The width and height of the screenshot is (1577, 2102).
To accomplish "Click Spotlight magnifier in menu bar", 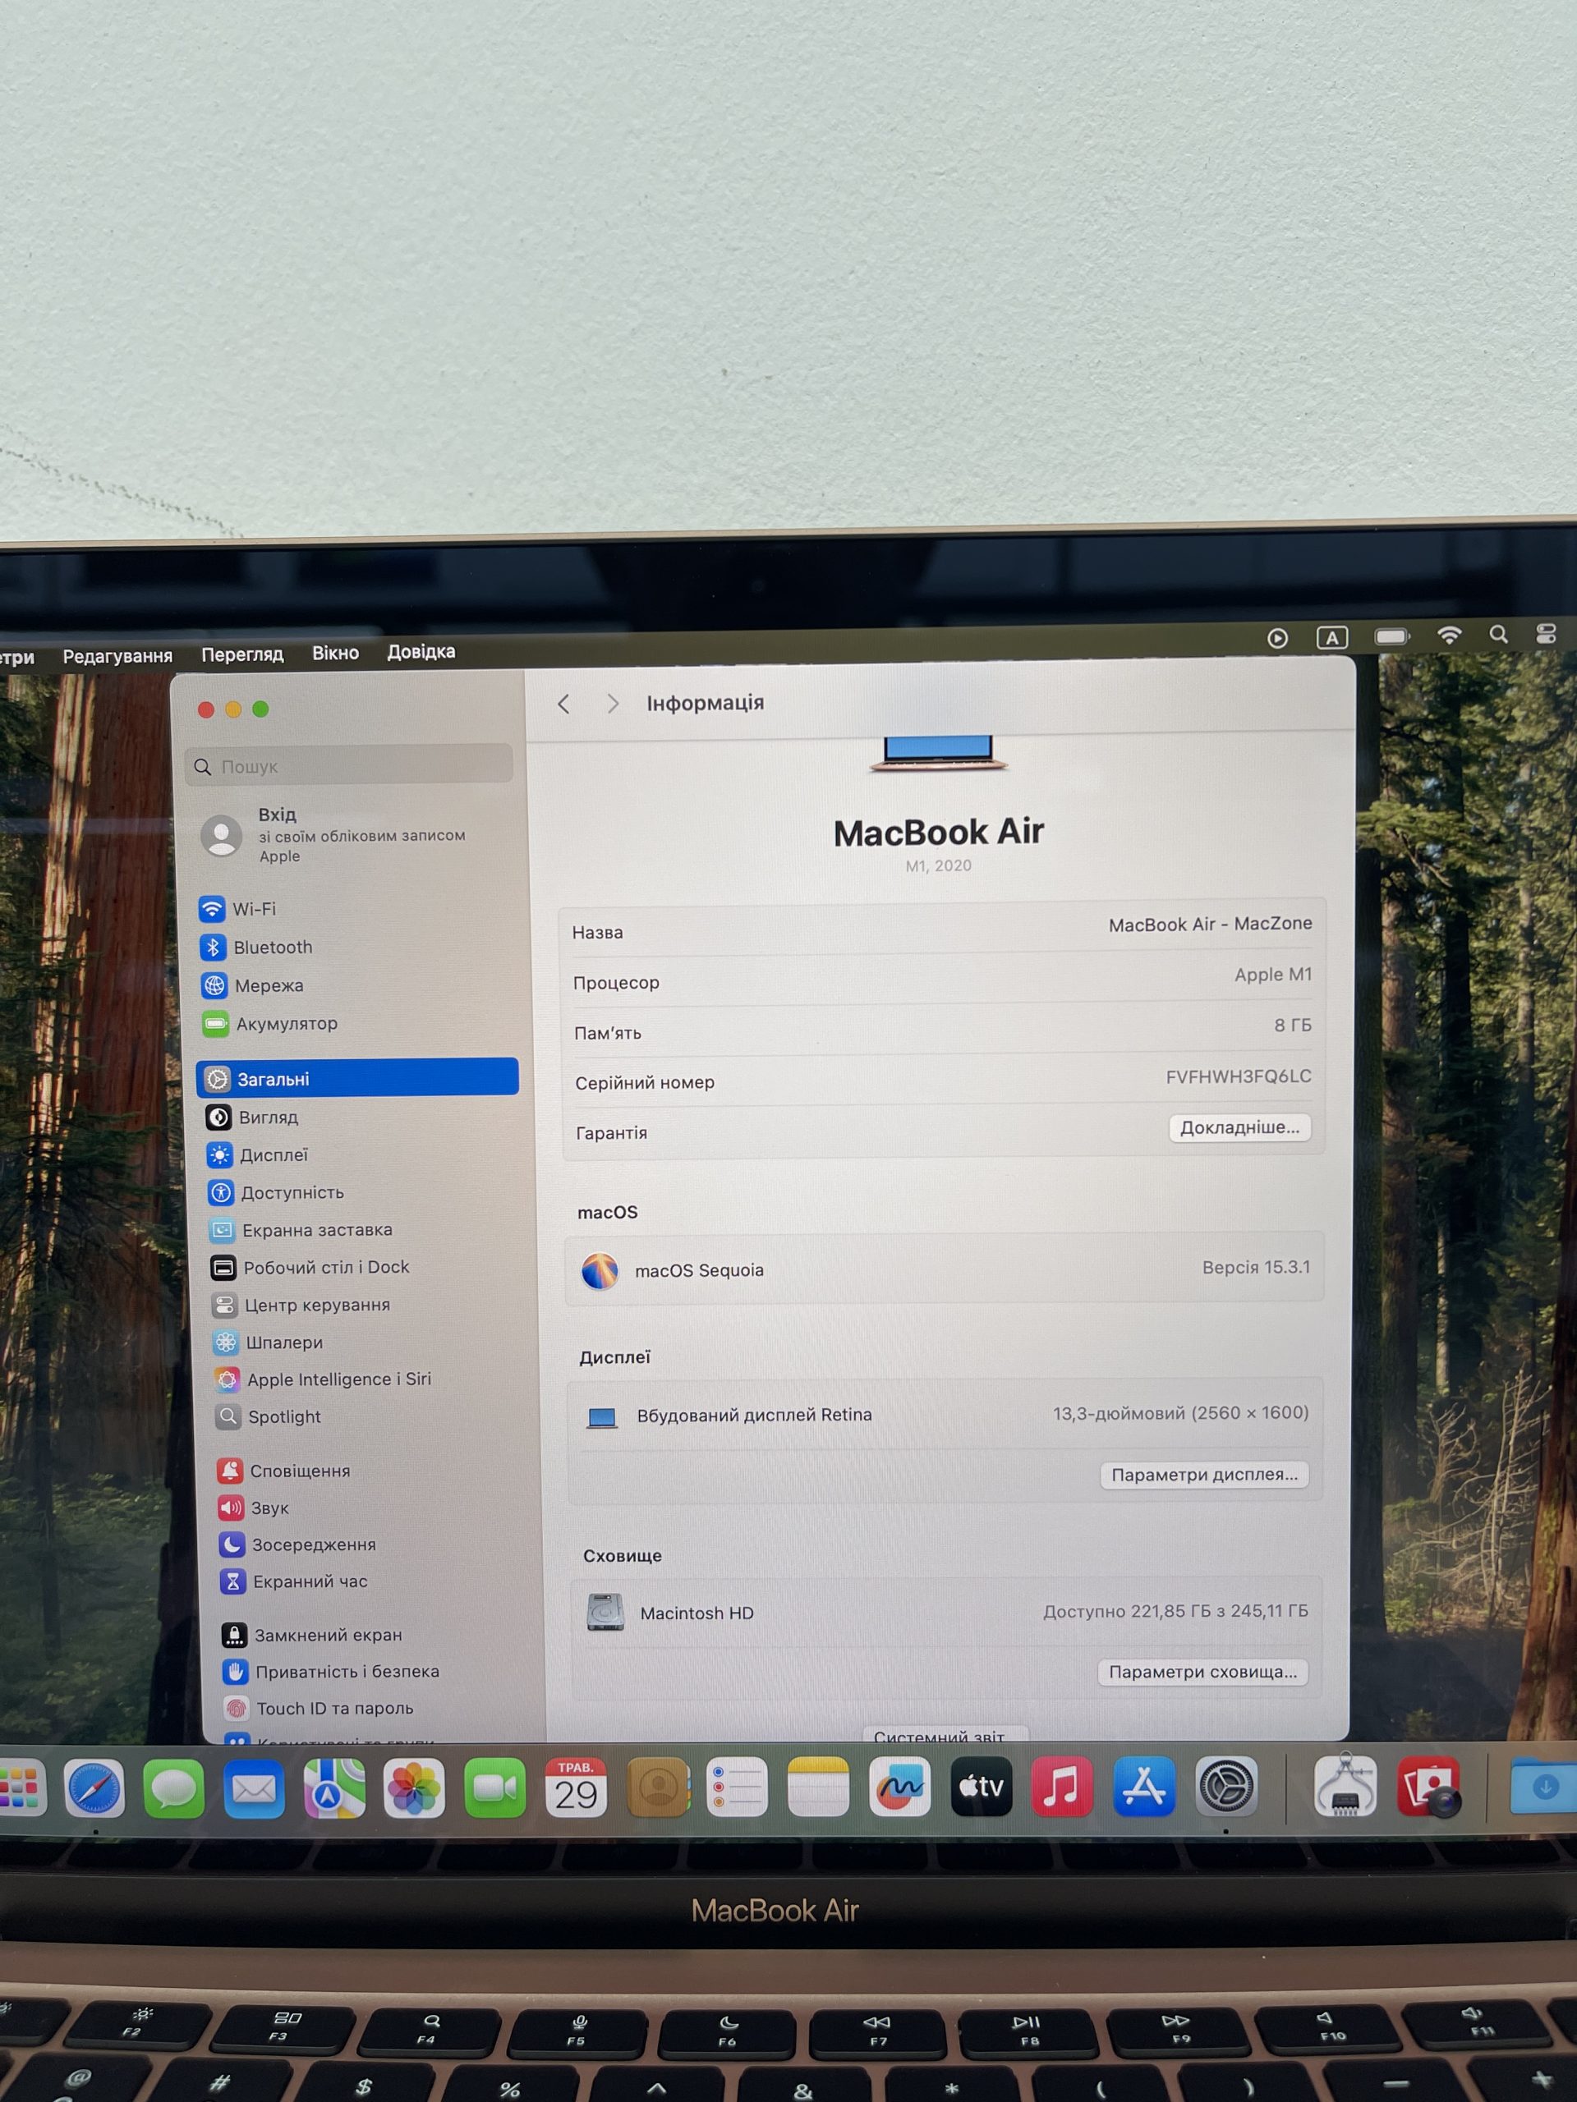I will 1499,634.
